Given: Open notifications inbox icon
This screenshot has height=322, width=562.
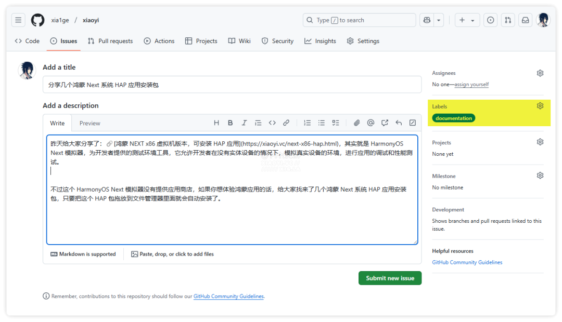Looking at the screenshot, I should (526, 20).
